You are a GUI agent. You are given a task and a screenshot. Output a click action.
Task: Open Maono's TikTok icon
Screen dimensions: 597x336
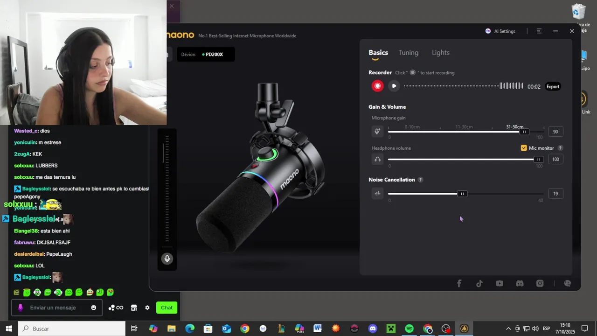pyautogui.click(x=479, y=283)
